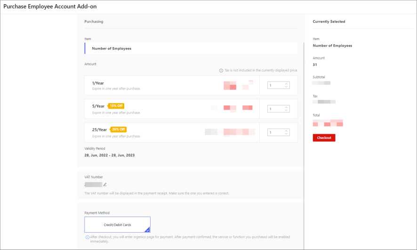The image size is (417, 250).
Task: Click the tax info icon above price list
Action: click(221, 70)
